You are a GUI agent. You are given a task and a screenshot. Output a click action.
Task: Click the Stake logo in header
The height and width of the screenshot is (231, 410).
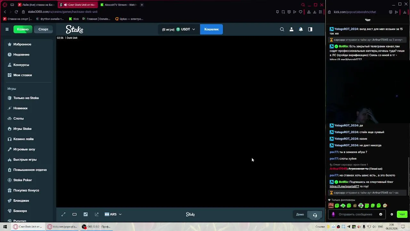(x=75, y=29)
